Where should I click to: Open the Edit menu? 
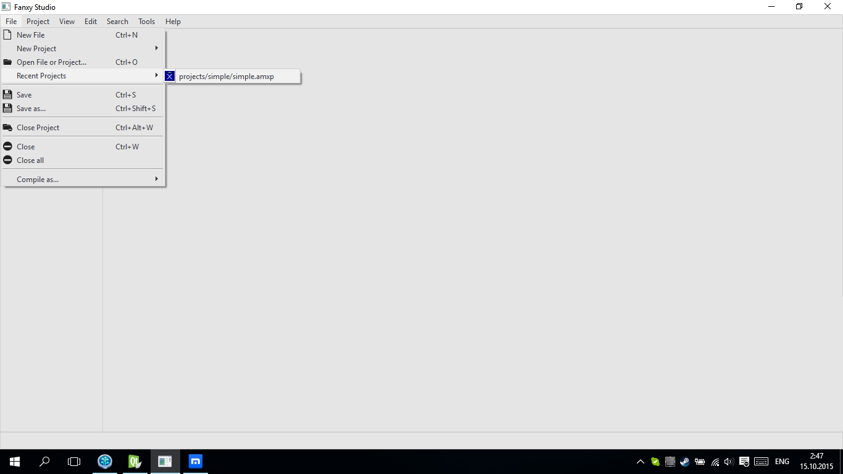pos(91,22)
